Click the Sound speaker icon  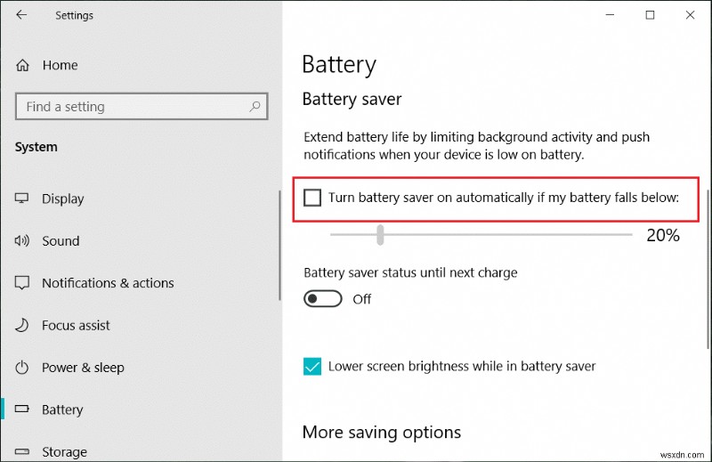[x=23, y=240]
